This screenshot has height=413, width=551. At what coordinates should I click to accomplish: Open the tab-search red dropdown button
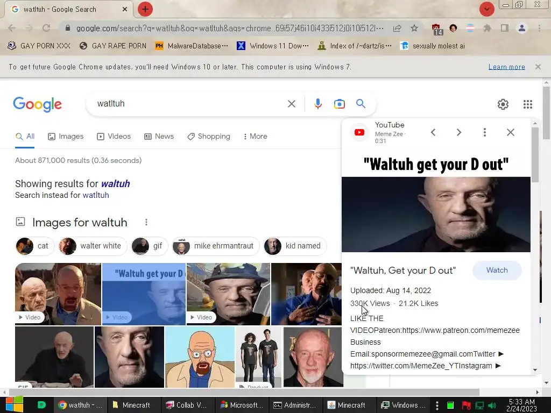tap(486, 9)
